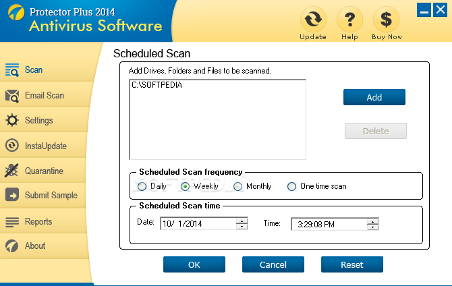Click the Quarantine bug icon

pos(12,171)
